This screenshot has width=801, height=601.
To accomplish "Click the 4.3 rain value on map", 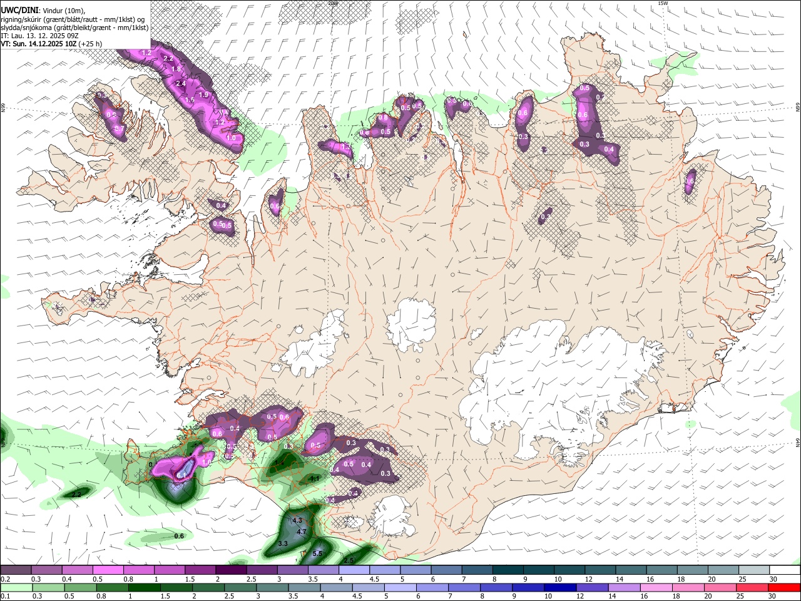I will 297,520.
